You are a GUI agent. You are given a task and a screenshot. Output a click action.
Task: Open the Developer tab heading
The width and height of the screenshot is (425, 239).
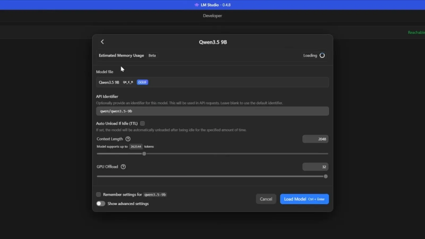point(212,16)
